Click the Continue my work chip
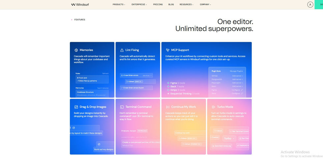The height and width of the screenshot is (167, 323). [x=190, y=133]
